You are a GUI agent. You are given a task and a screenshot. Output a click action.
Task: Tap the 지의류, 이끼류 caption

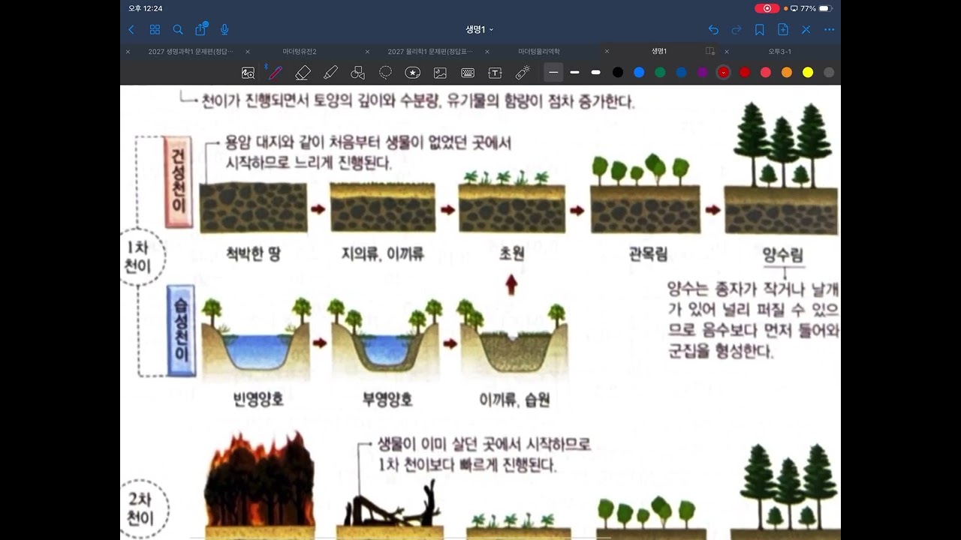tap(383, 253)
